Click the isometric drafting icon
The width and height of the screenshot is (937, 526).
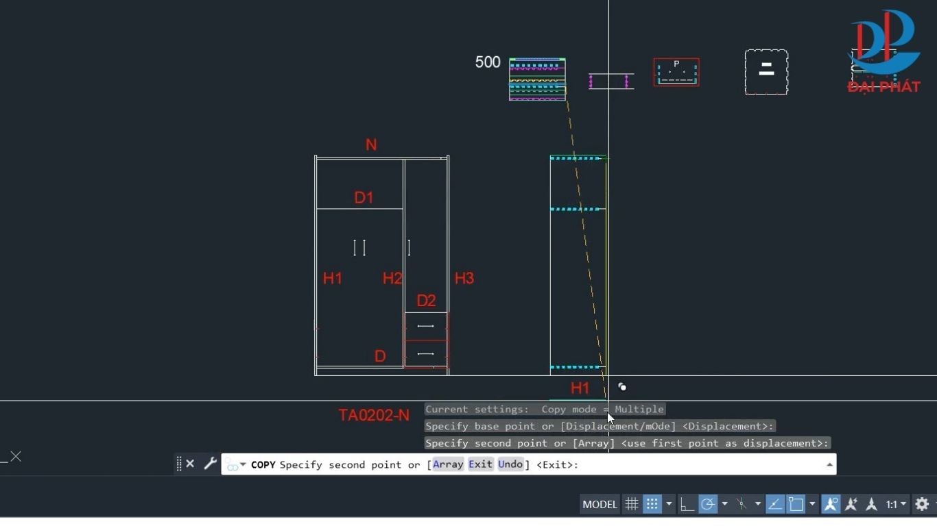tap(742, 504)
